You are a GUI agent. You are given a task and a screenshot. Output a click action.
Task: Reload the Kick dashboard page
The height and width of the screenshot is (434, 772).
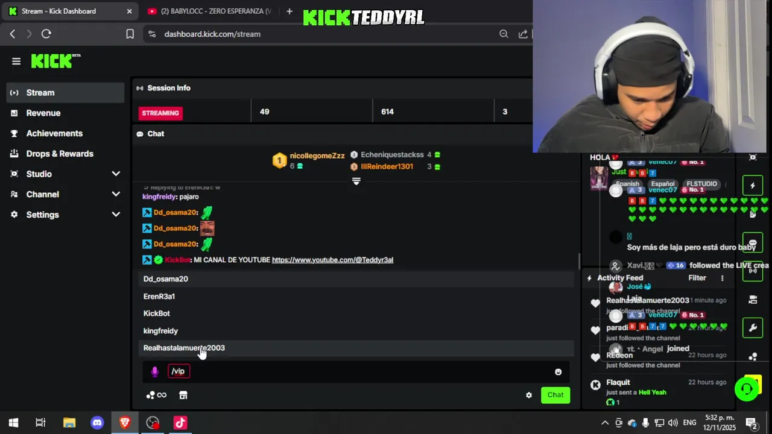pyautogui.click(x=46, y=34)
